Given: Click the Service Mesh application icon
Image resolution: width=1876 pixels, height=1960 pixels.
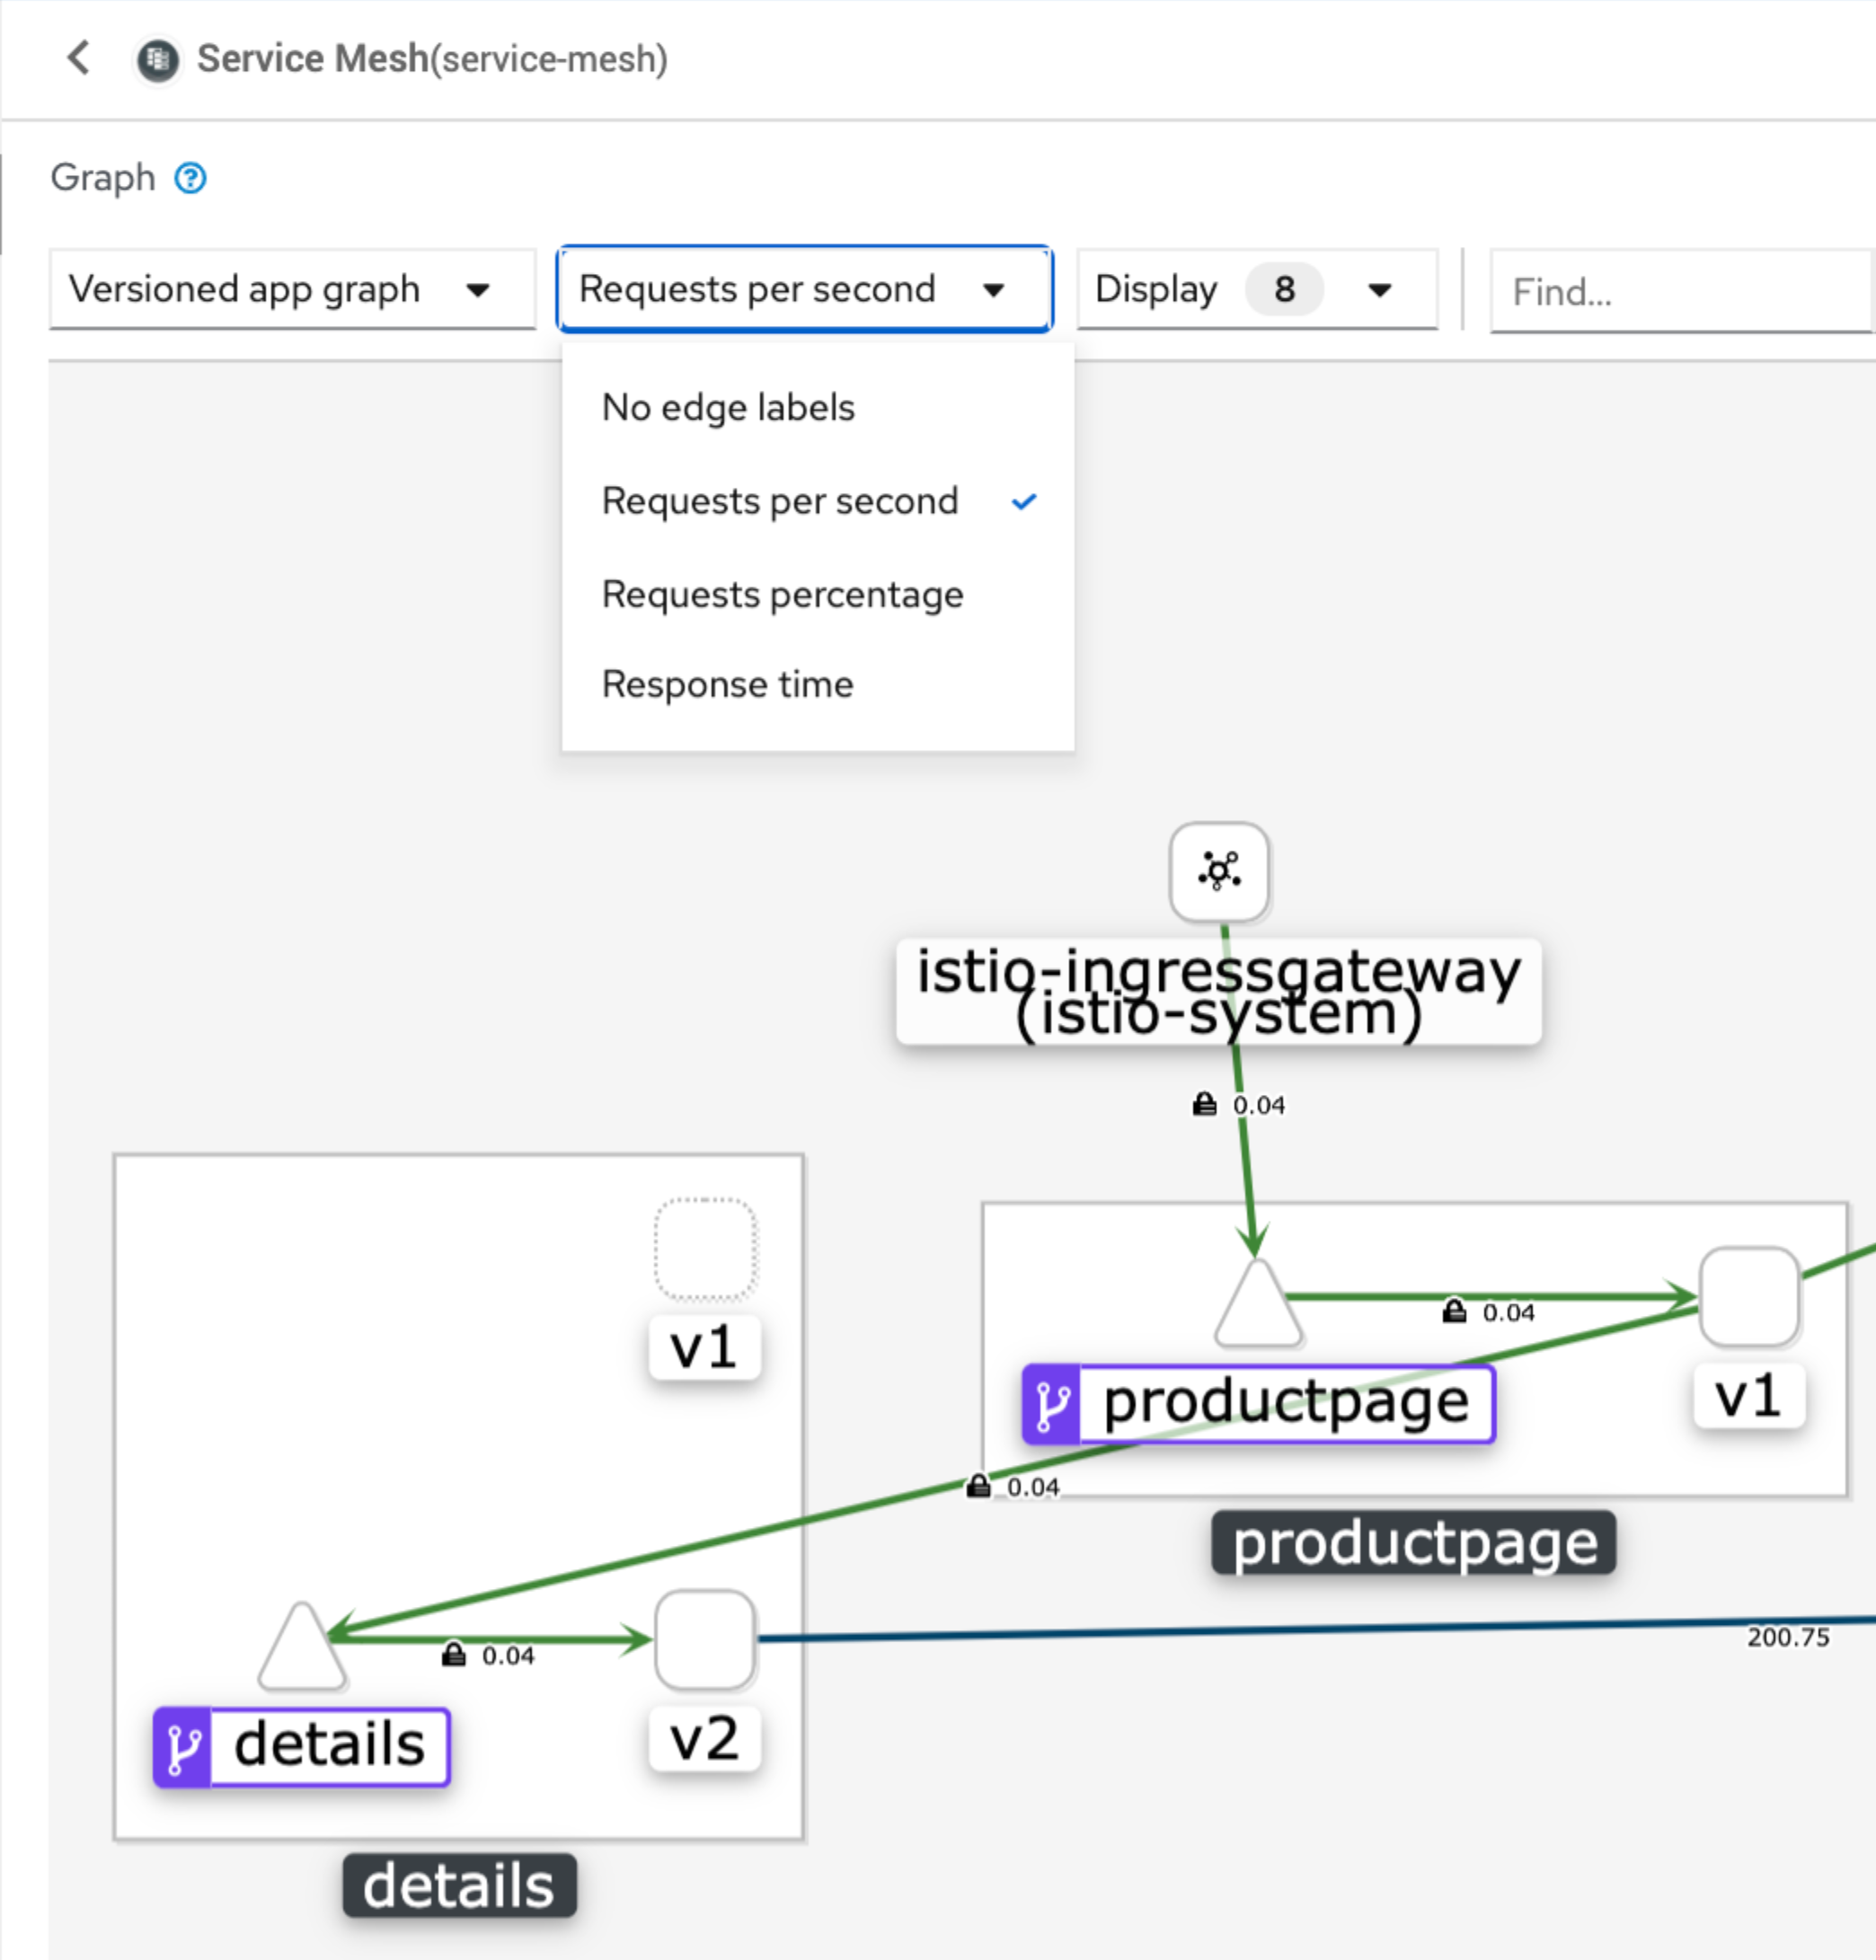Looking at the screenshot, I should 157,60.
